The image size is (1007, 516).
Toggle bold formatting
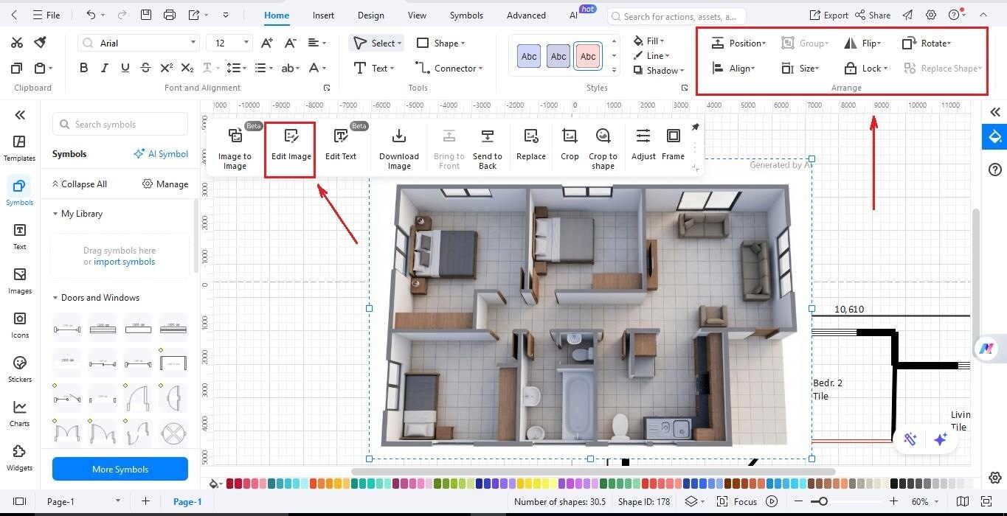[x=83, y=67]
